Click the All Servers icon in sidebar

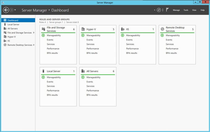5,28
